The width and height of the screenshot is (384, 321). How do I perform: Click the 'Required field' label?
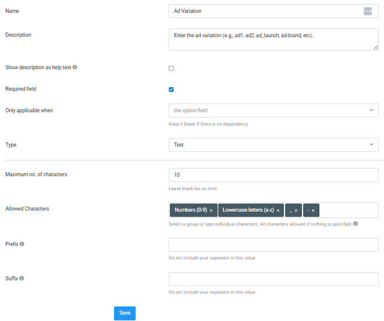tap(21, 88)
